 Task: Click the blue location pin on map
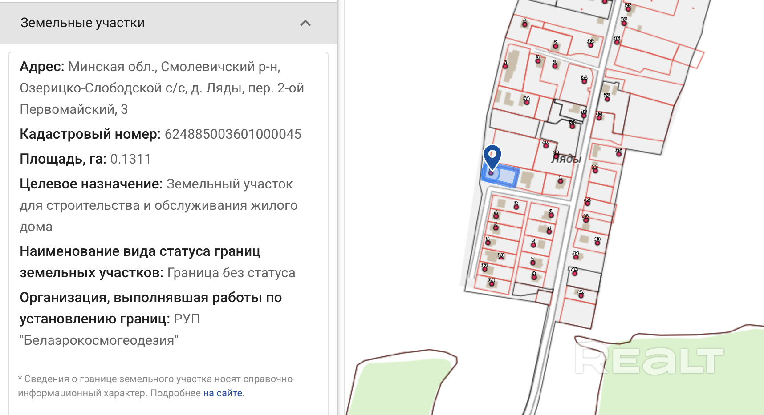coord(492,156)
